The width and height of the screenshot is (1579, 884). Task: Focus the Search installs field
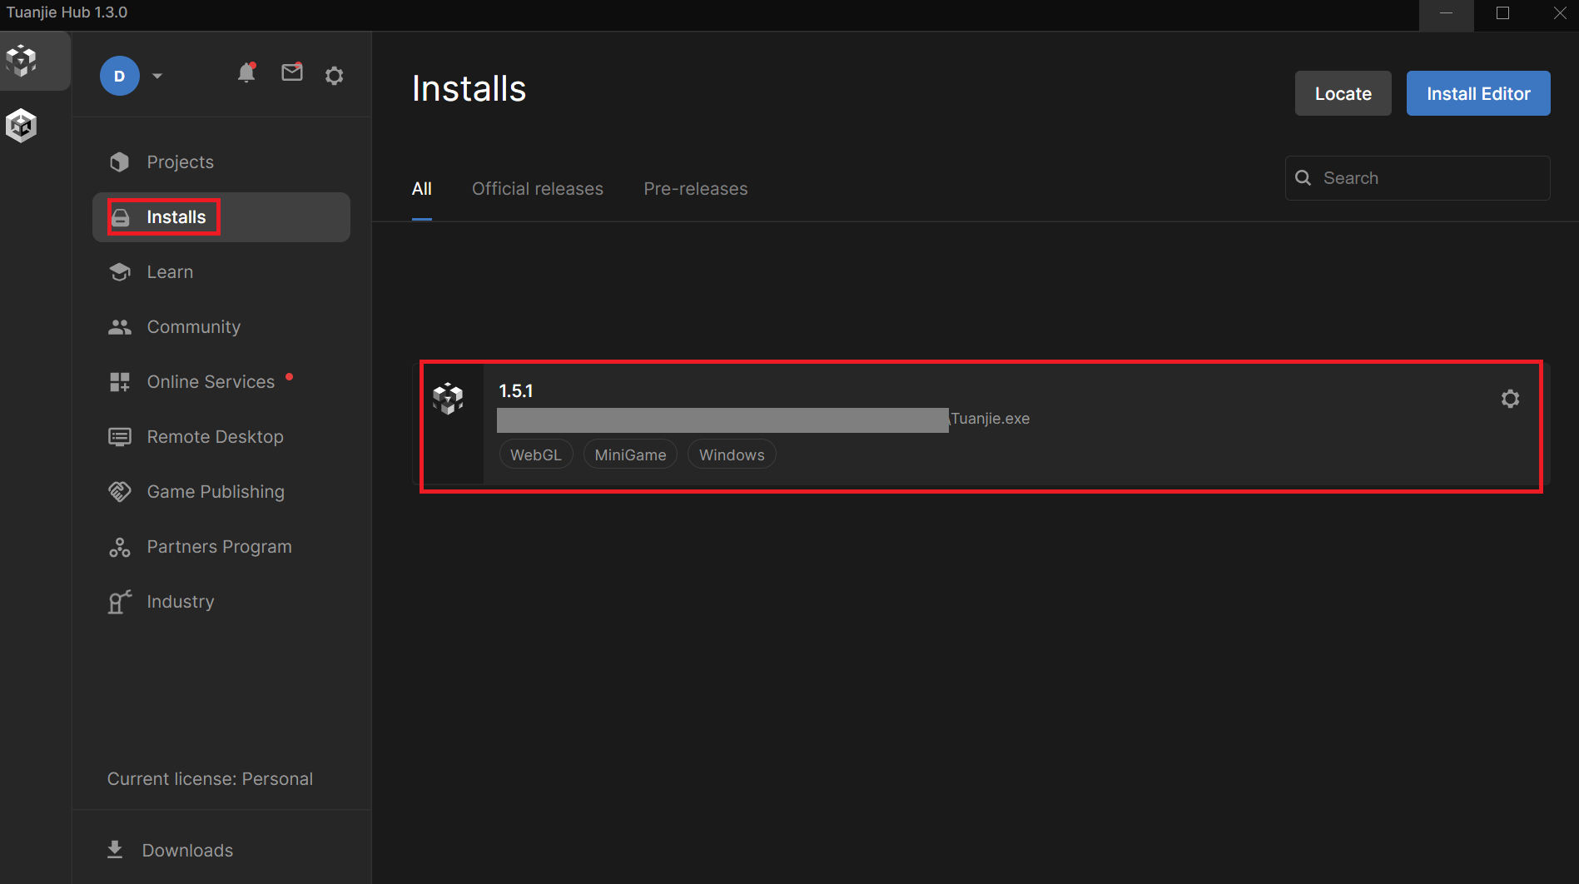pos(1418,178)
